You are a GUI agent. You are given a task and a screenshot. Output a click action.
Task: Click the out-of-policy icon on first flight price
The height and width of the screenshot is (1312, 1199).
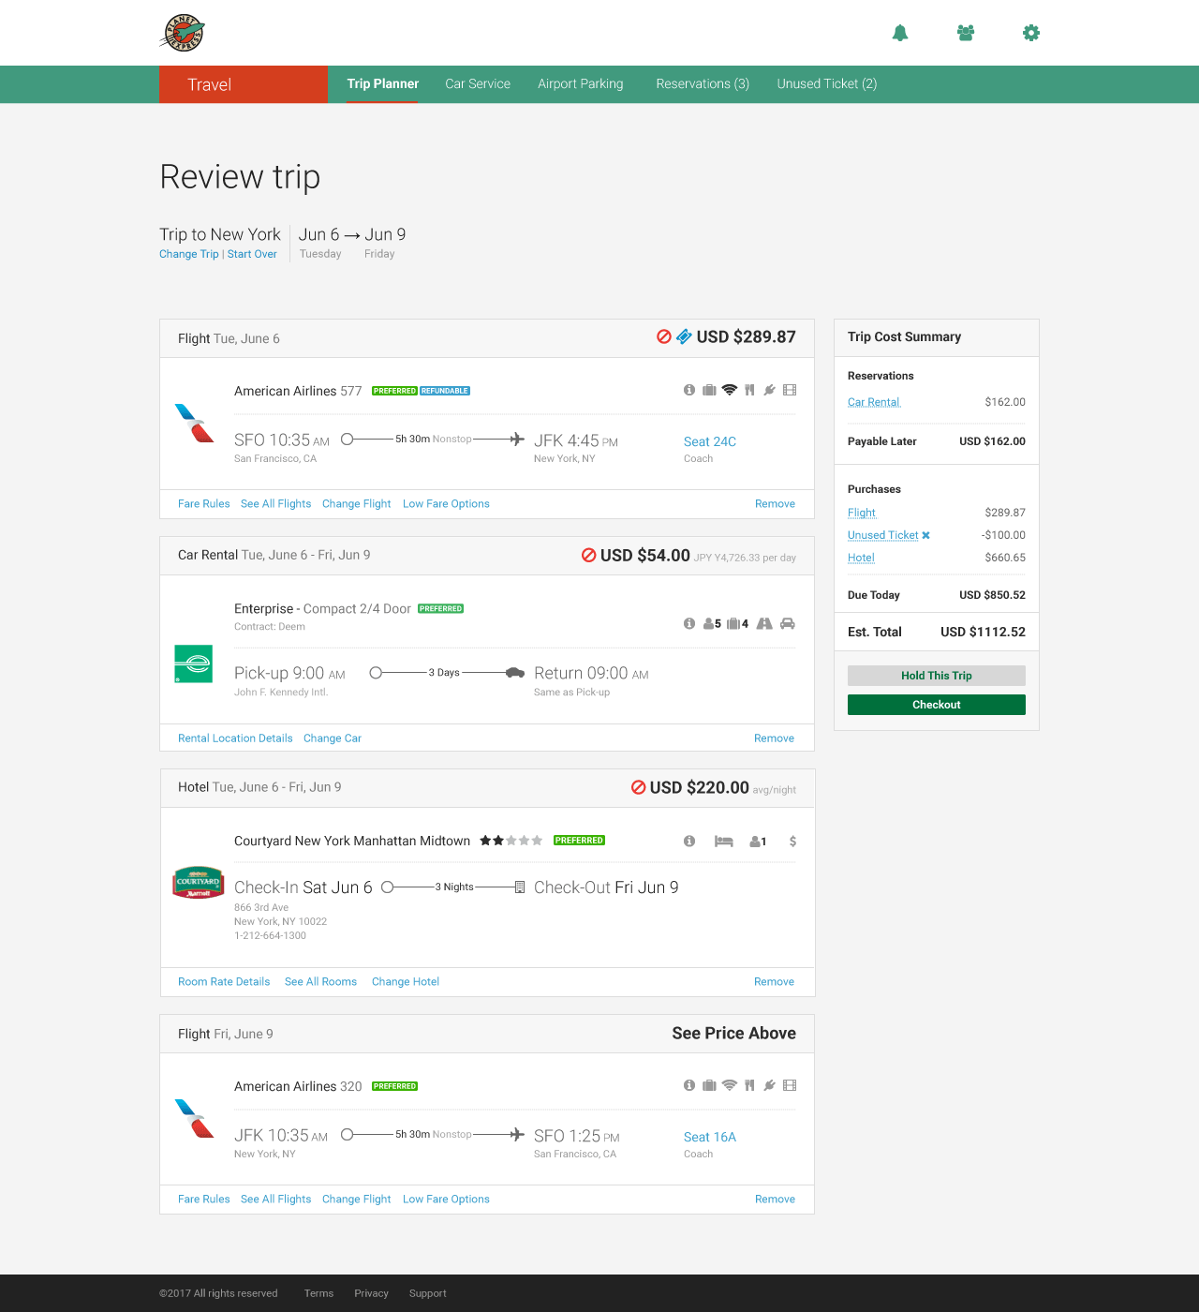pos(664,336)
